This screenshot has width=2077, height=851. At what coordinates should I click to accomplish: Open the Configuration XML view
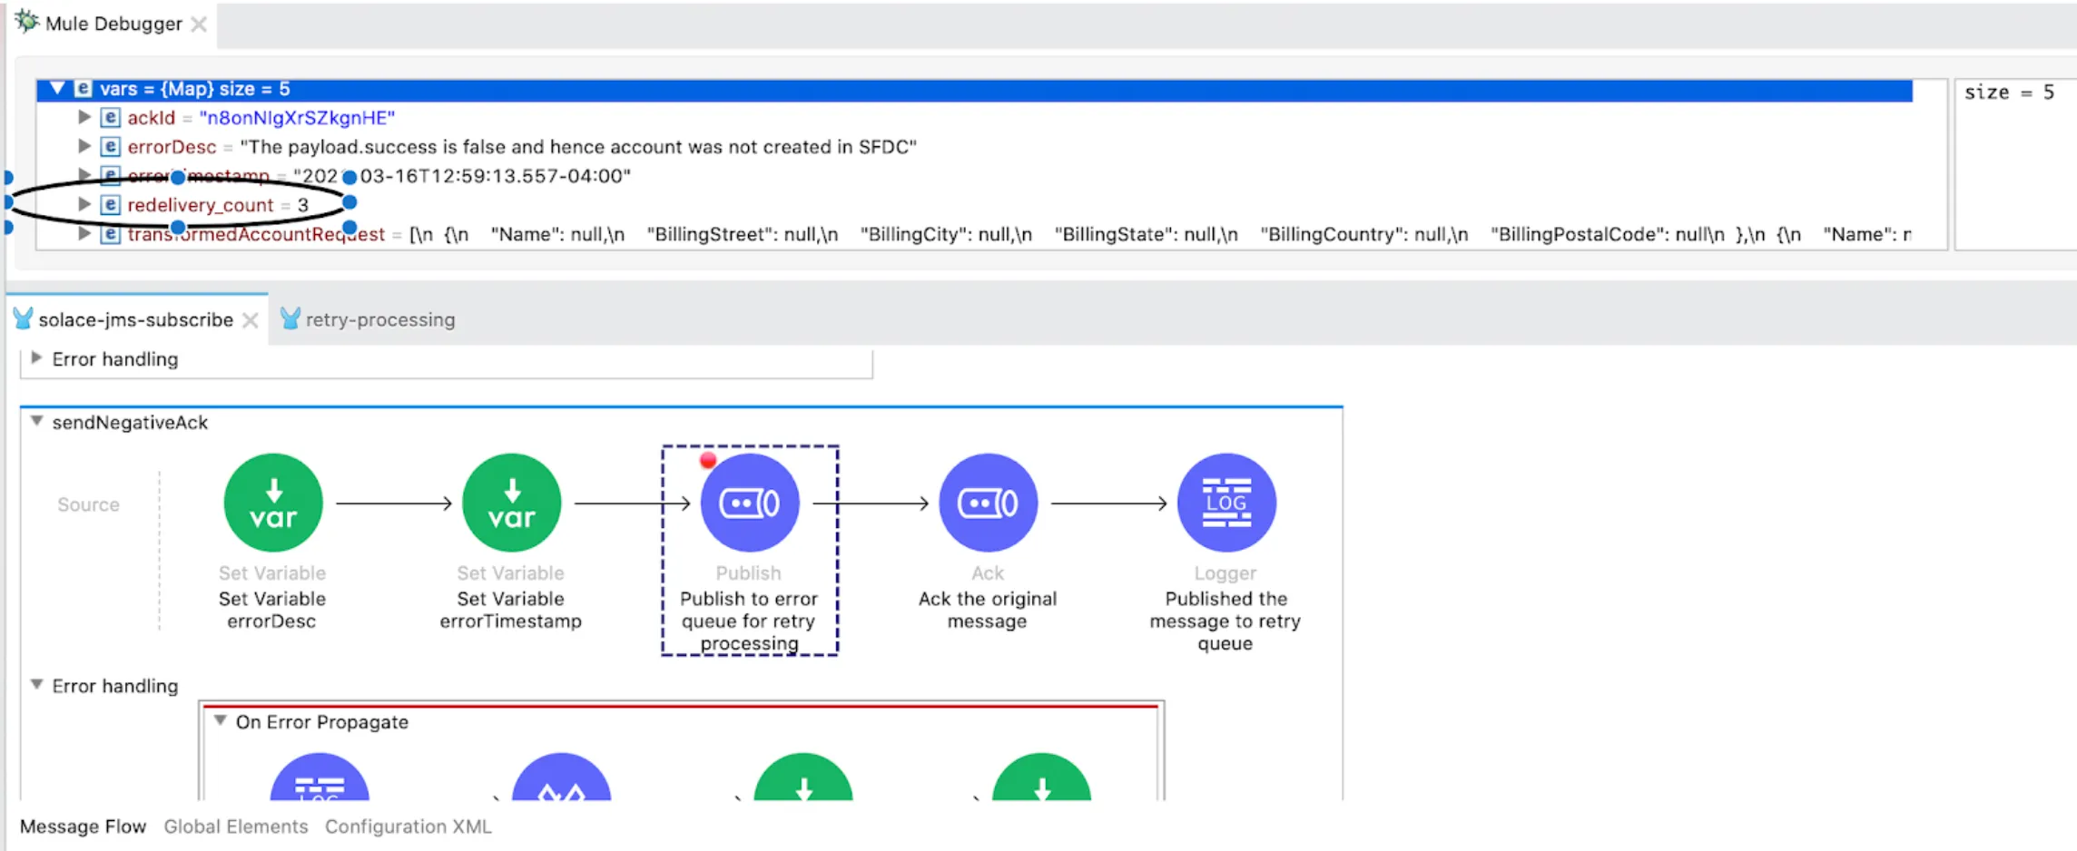pyautogui.click(x=409, y=827)
